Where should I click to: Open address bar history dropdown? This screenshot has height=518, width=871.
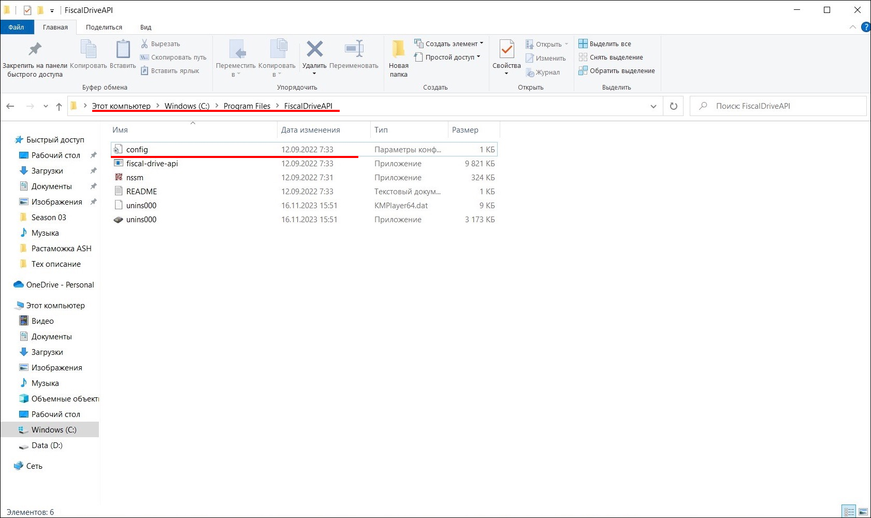coord(654,106)
